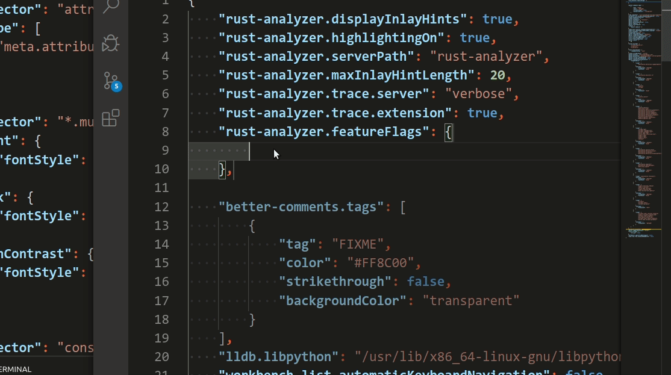Switch to the TERMINAL panel tab
Viewport: 671px width, 375px height.
(16, 370)
